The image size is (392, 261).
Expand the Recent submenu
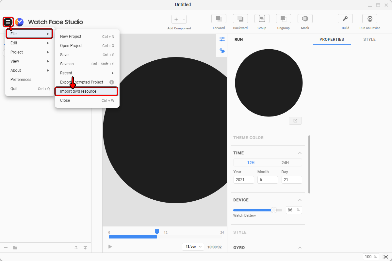[87, 73]
